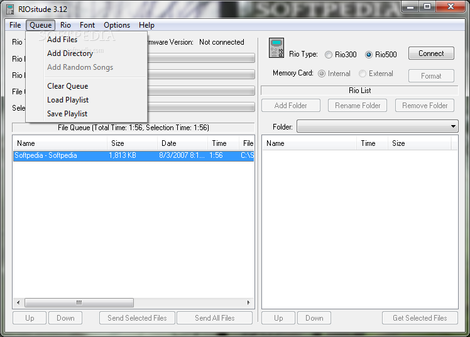Click the Send Selected Files button
Viewport: 470px width, 337px height.
137,318
